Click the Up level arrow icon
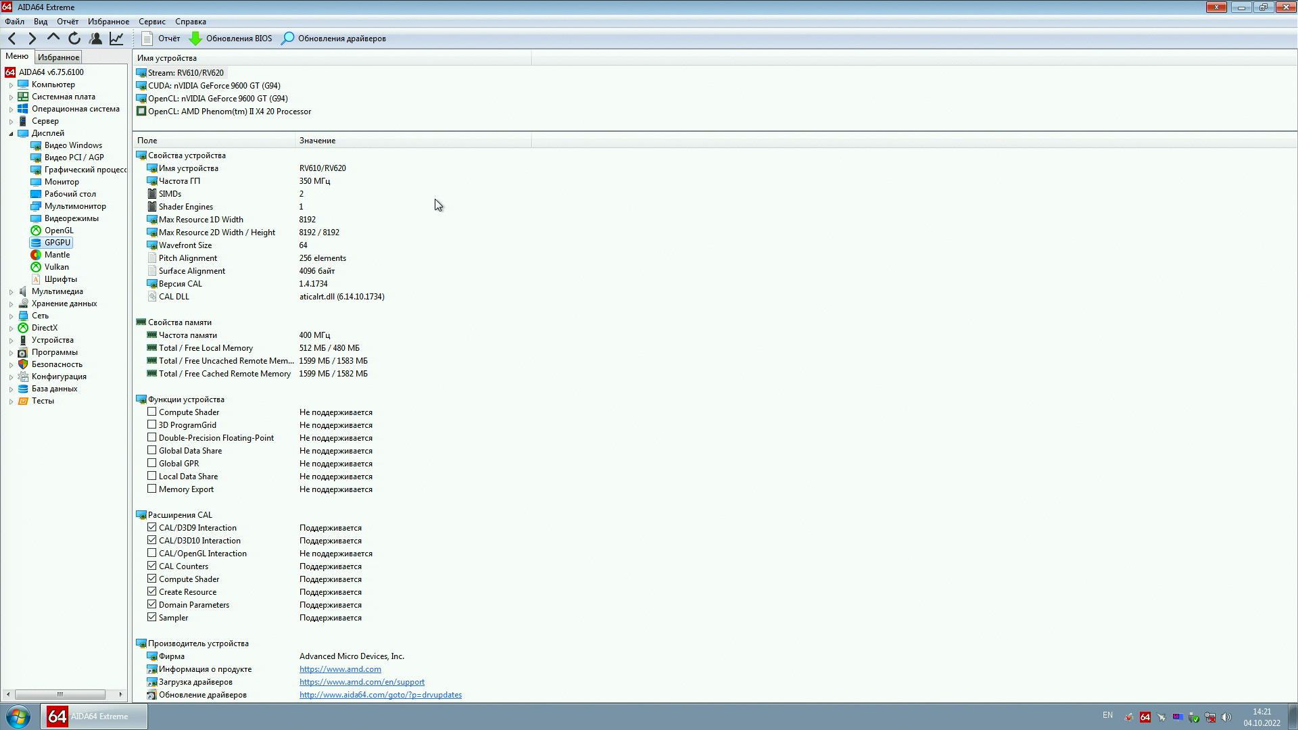The width and height of the screenshot is (1298, 730). 53,38
